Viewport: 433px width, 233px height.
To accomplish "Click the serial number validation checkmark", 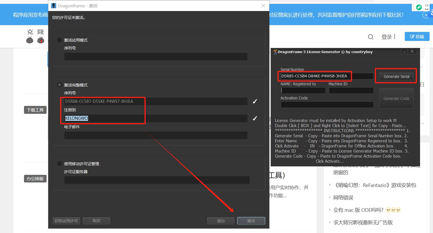I will tap(255, 101).
